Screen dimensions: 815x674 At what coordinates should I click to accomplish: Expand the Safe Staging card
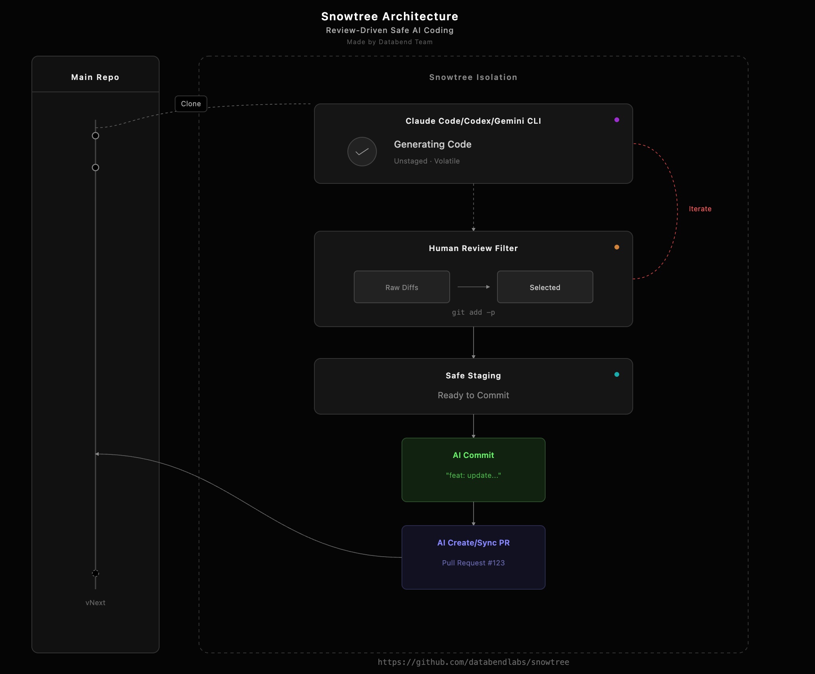473,386
